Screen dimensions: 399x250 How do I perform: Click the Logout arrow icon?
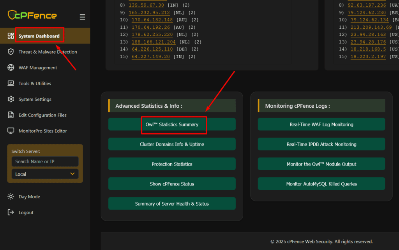pos(11,212)
